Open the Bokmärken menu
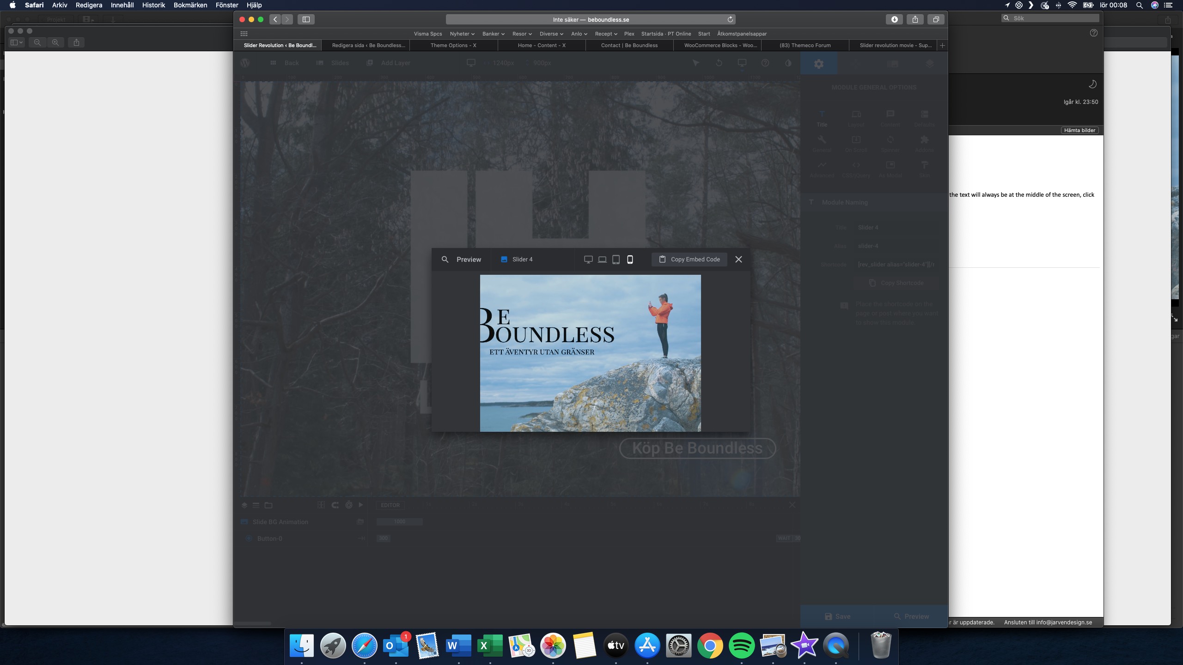 [190, 5]
